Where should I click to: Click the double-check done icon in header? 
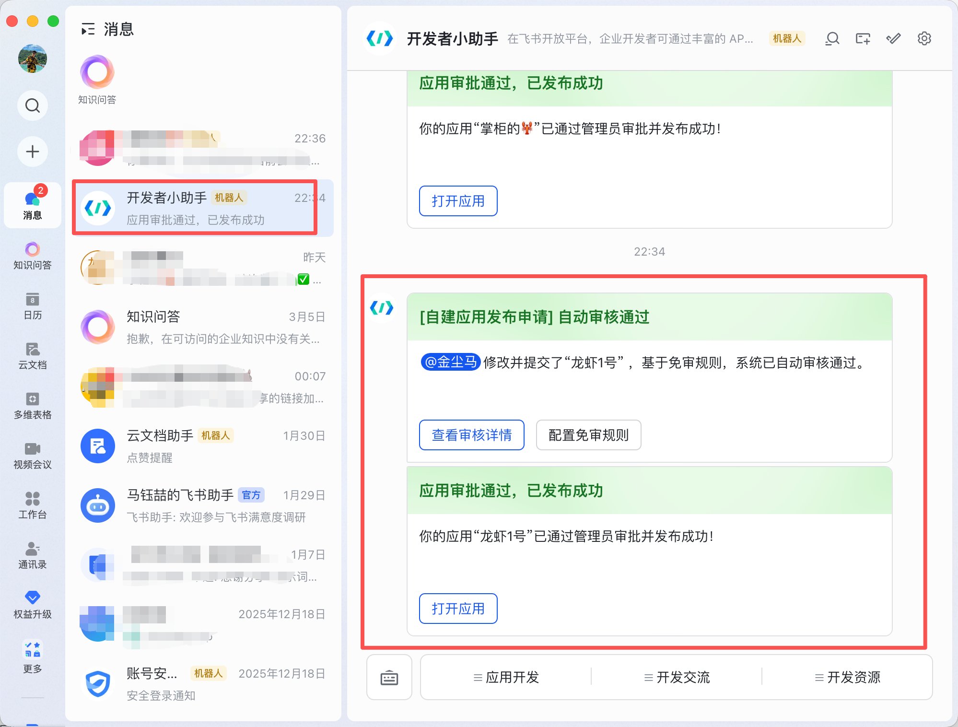(894, 38)
